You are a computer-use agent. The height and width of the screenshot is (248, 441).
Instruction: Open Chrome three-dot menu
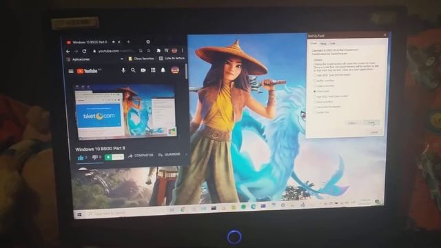(x=182, y=50)
